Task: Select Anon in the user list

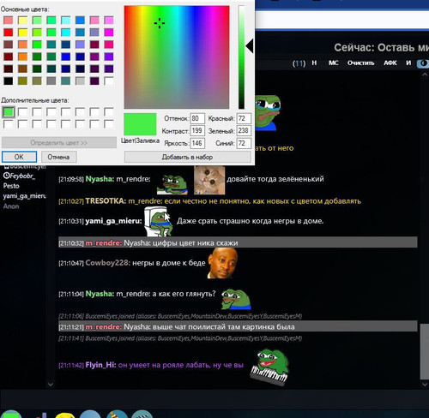Action: point(11,206)
